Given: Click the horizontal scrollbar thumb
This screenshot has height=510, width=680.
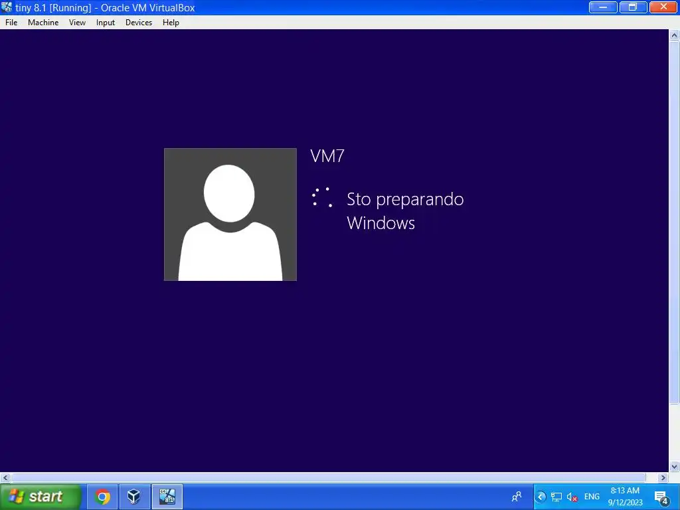Looking at the screenshot, I should (x=329, y=477).
